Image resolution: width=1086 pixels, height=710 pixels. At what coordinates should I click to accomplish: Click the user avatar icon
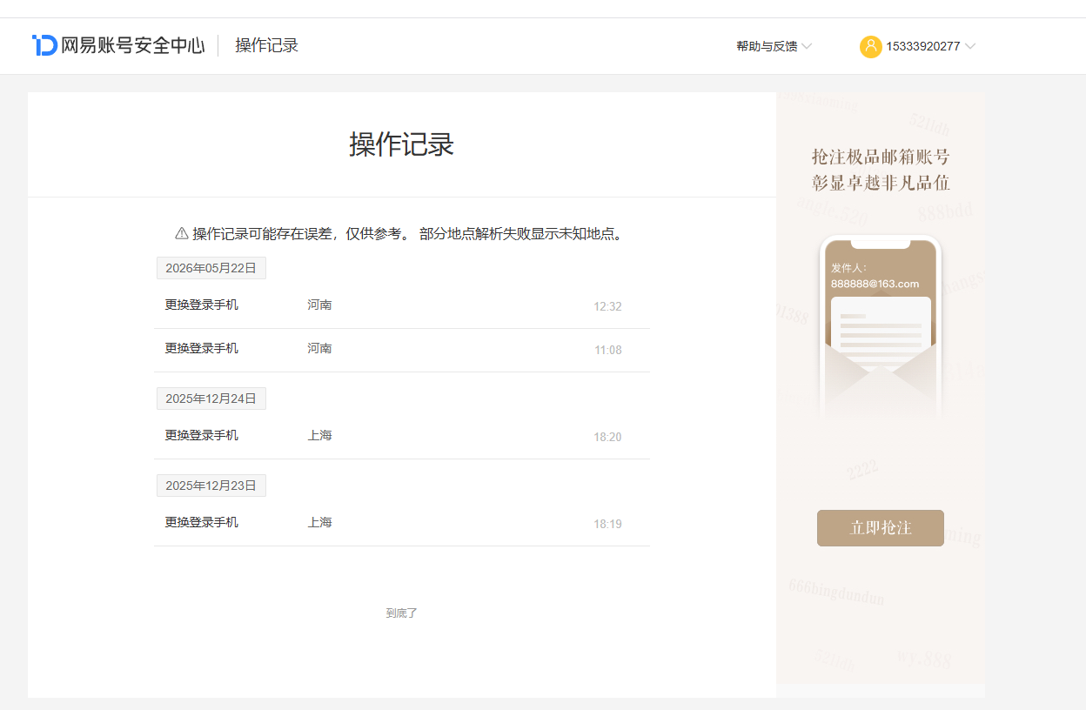[870, 47]
